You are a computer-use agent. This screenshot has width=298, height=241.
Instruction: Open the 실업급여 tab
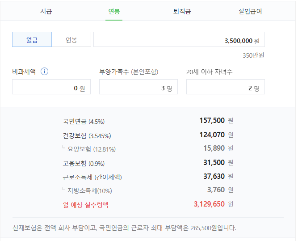[250, 12]
